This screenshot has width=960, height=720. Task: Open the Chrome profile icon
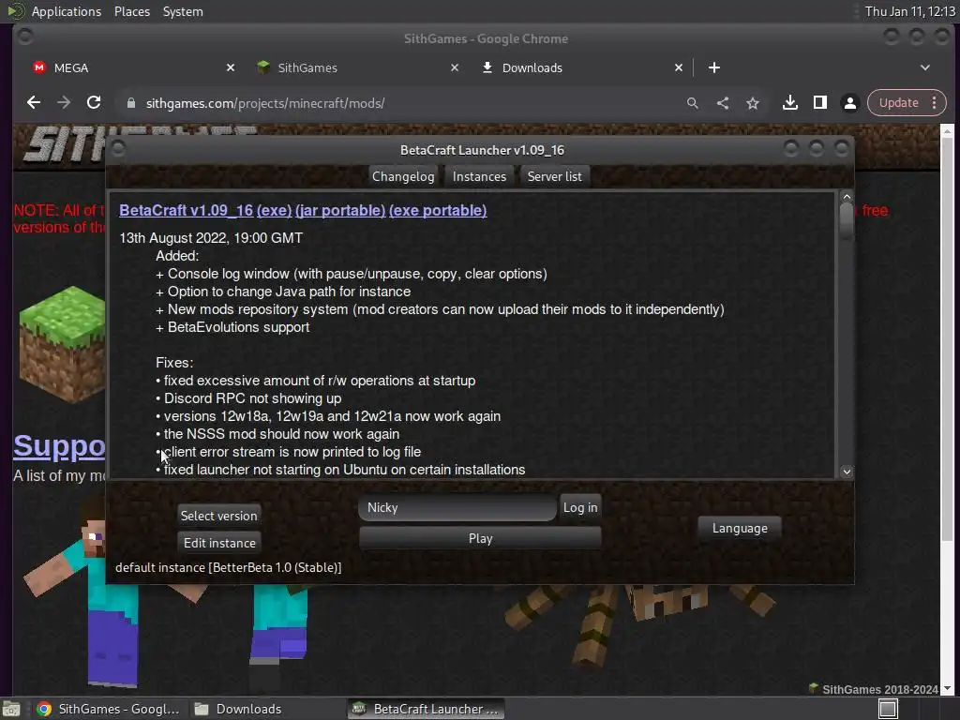click(849, 103)
